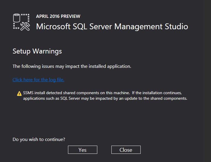Click the 'following issues may impact' text
Viewport: 211px width, 162px height.
coord(72,66)
